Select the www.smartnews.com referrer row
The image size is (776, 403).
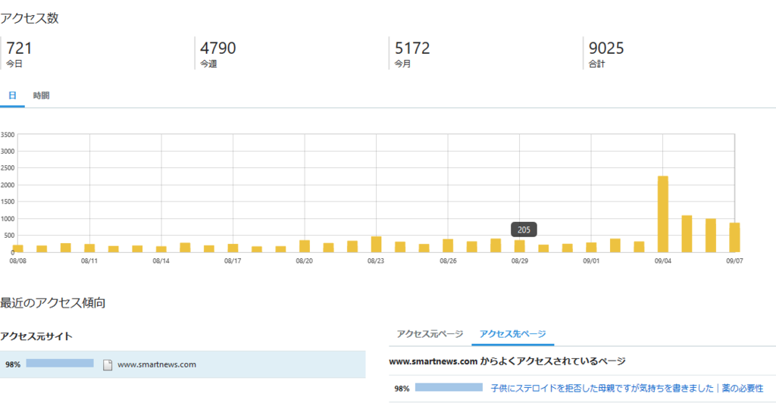(x=183, y=364)
